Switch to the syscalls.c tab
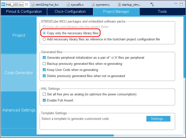 coord(75,5)
